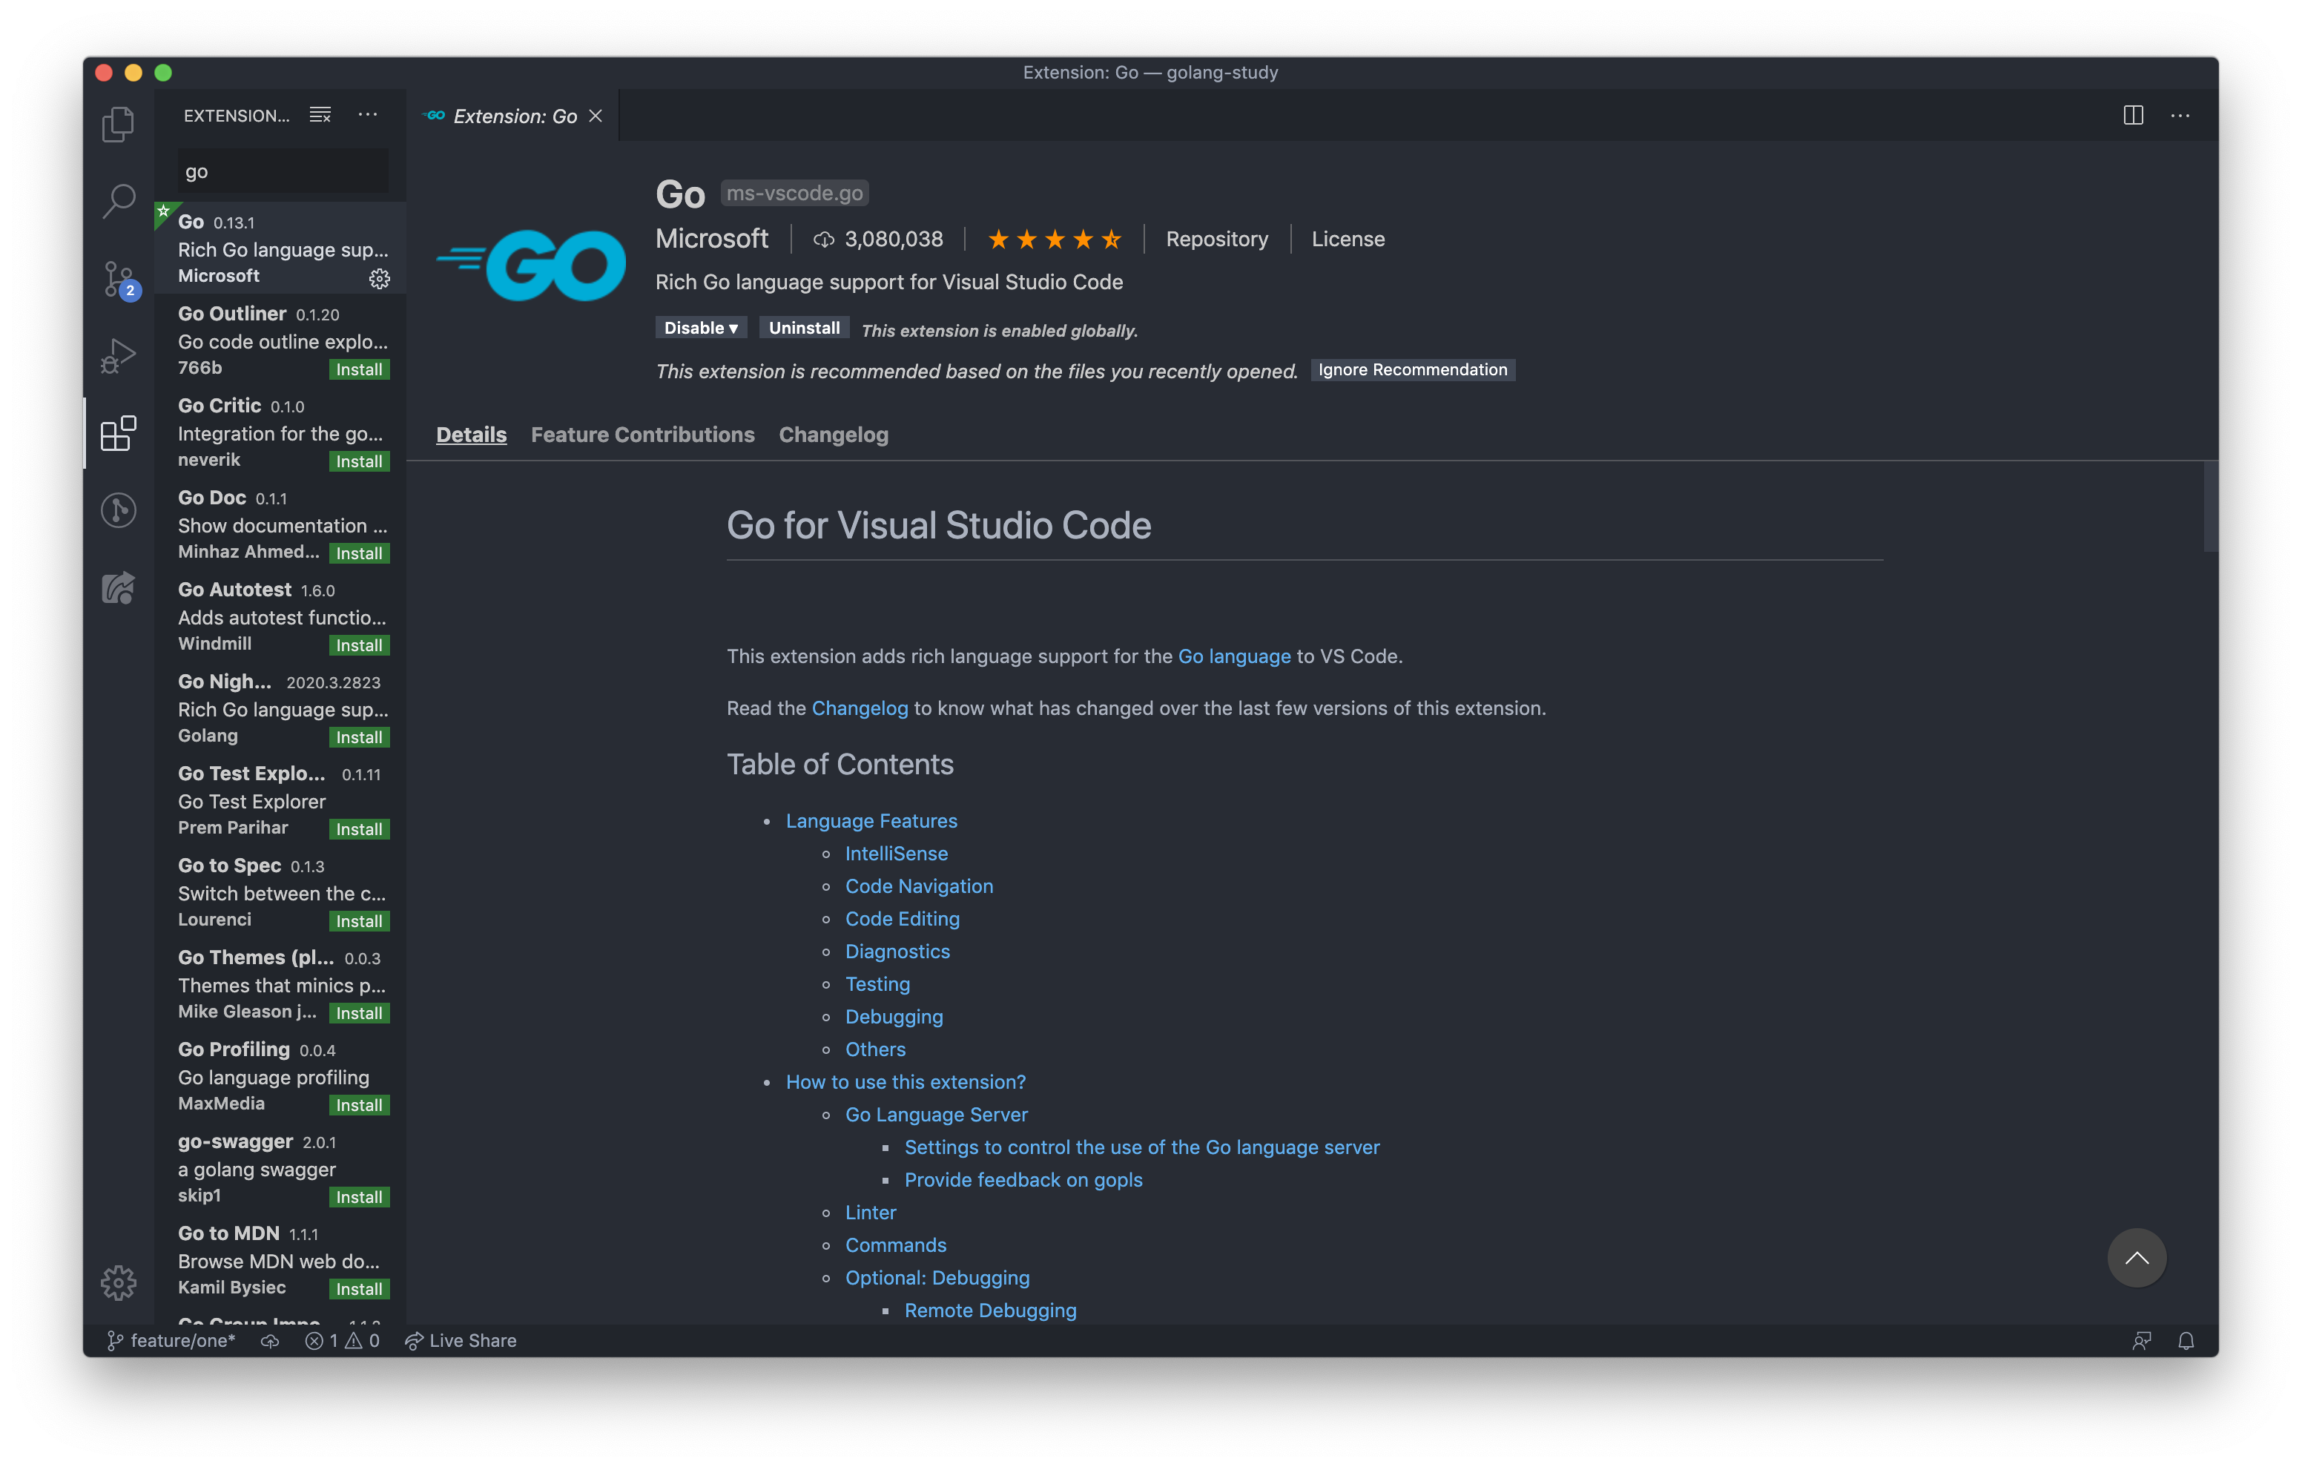Click the extensions search input field

pos(283,172)
